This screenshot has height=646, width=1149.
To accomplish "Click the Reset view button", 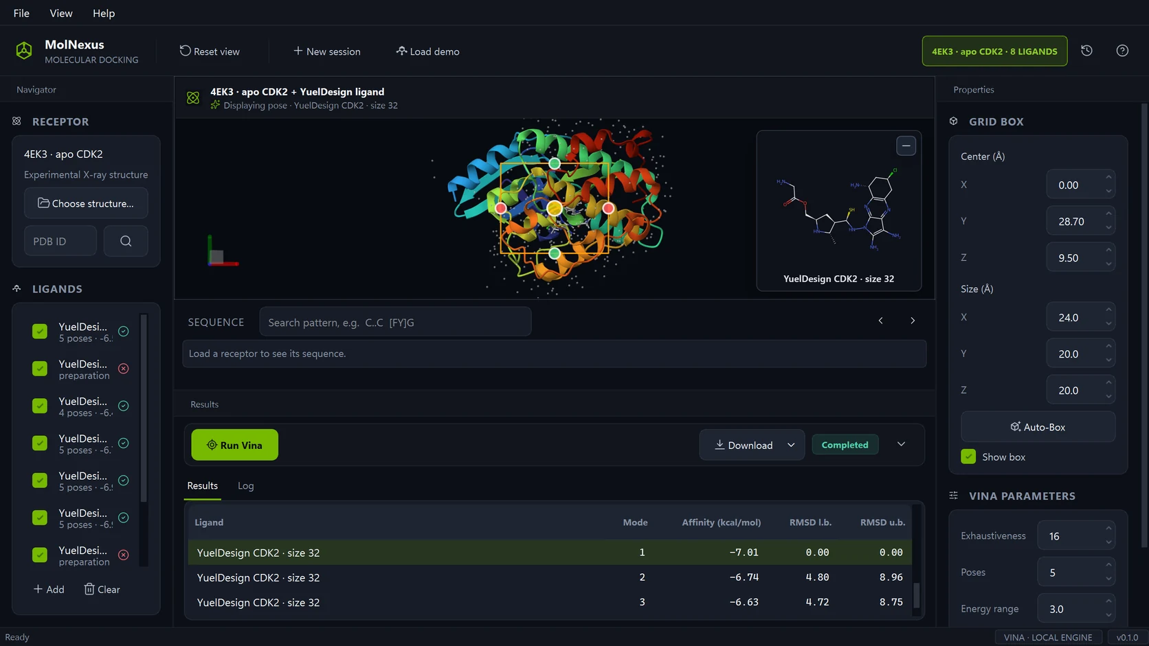I will point(210,51).
